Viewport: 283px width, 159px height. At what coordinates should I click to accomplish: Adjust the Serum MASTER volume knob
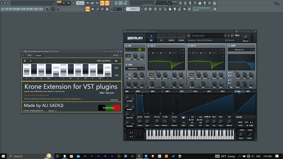(x=245, y=37)
